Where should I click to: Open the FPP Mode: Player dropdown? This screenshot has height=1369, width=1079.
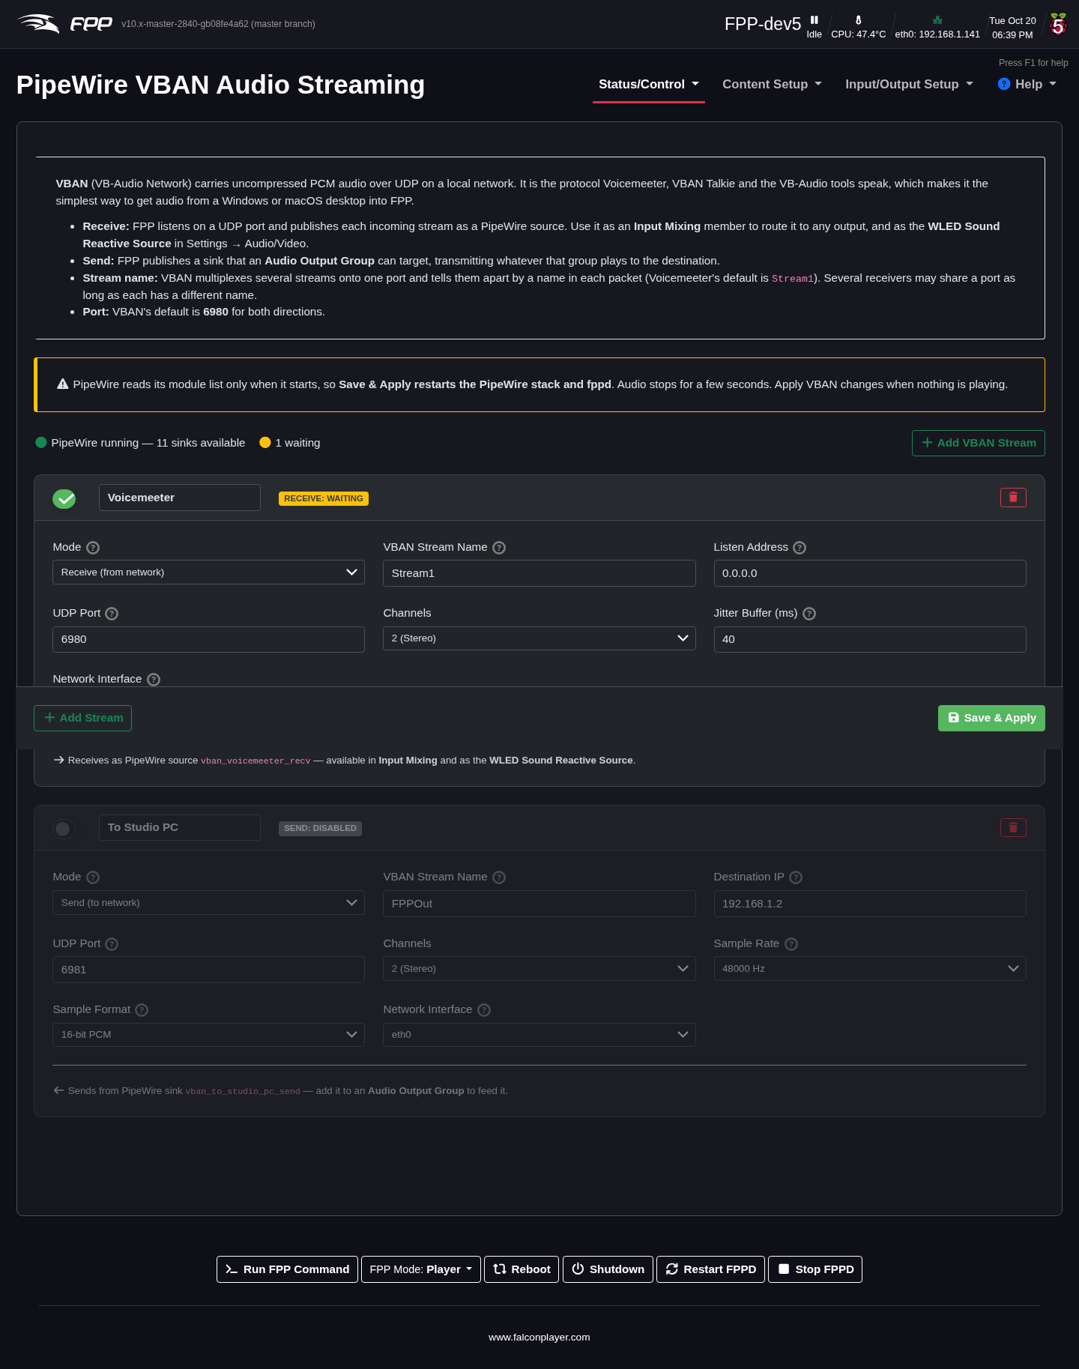(x=421, y=1269)
